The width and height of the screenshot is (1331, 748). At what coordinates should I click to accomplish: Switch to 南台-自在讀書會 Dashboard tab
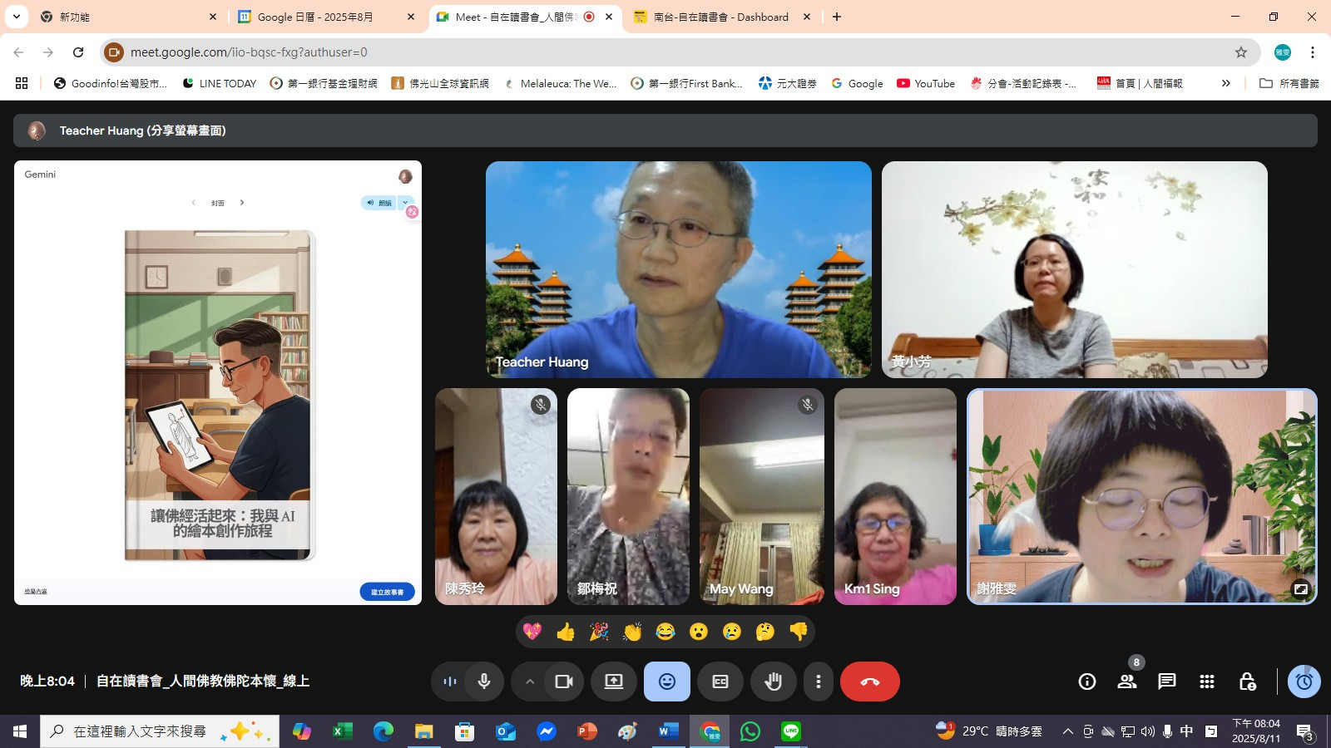721,17
